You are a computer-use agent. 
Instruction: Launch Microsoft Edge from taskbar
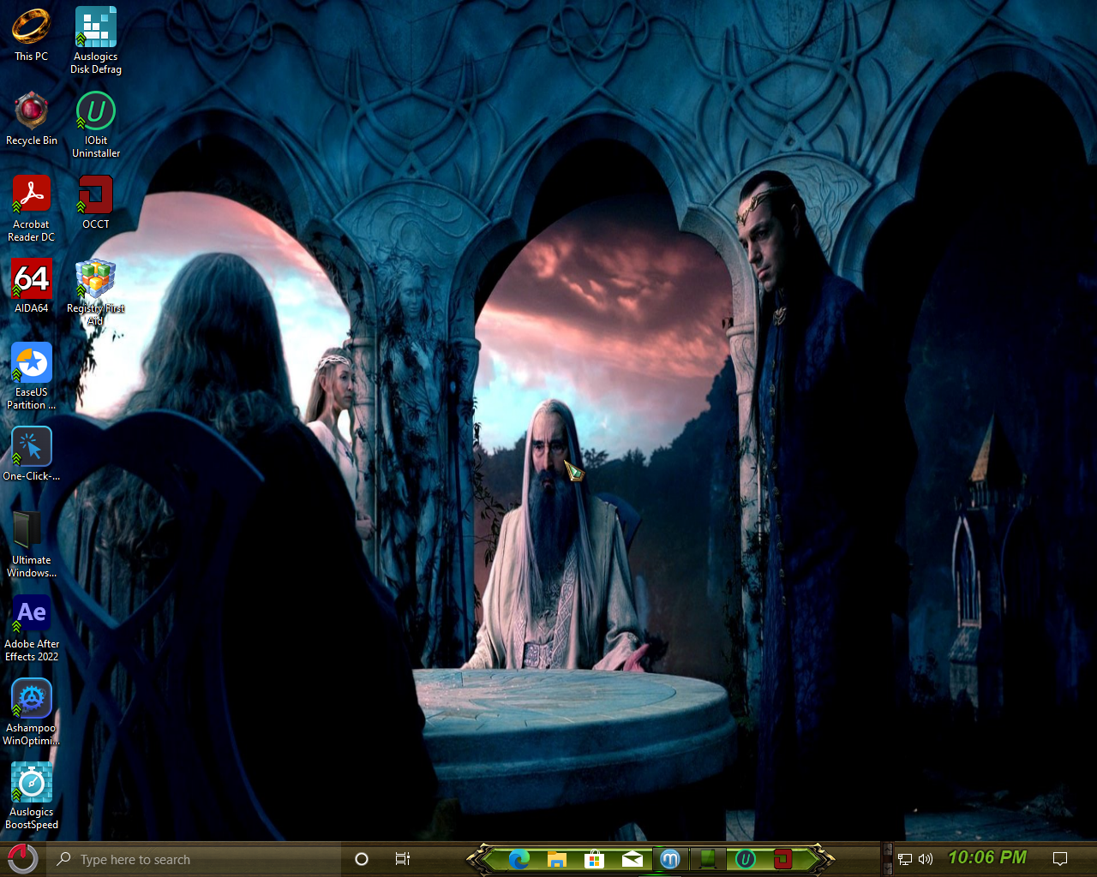point(519,859)
